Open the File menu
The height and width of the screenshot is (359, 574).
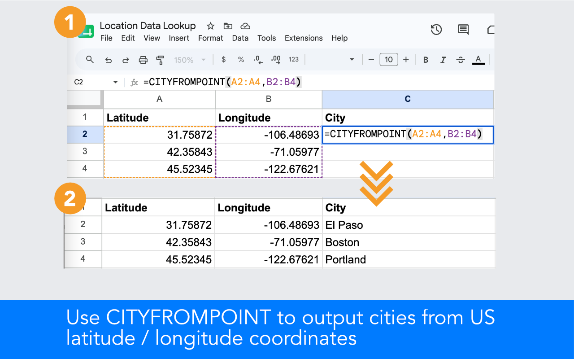coord(106,38)
